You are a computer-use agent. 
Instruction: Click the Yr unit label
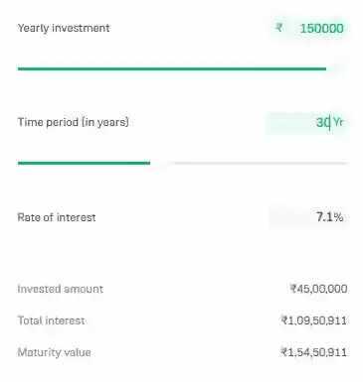(x=338, y=122)
